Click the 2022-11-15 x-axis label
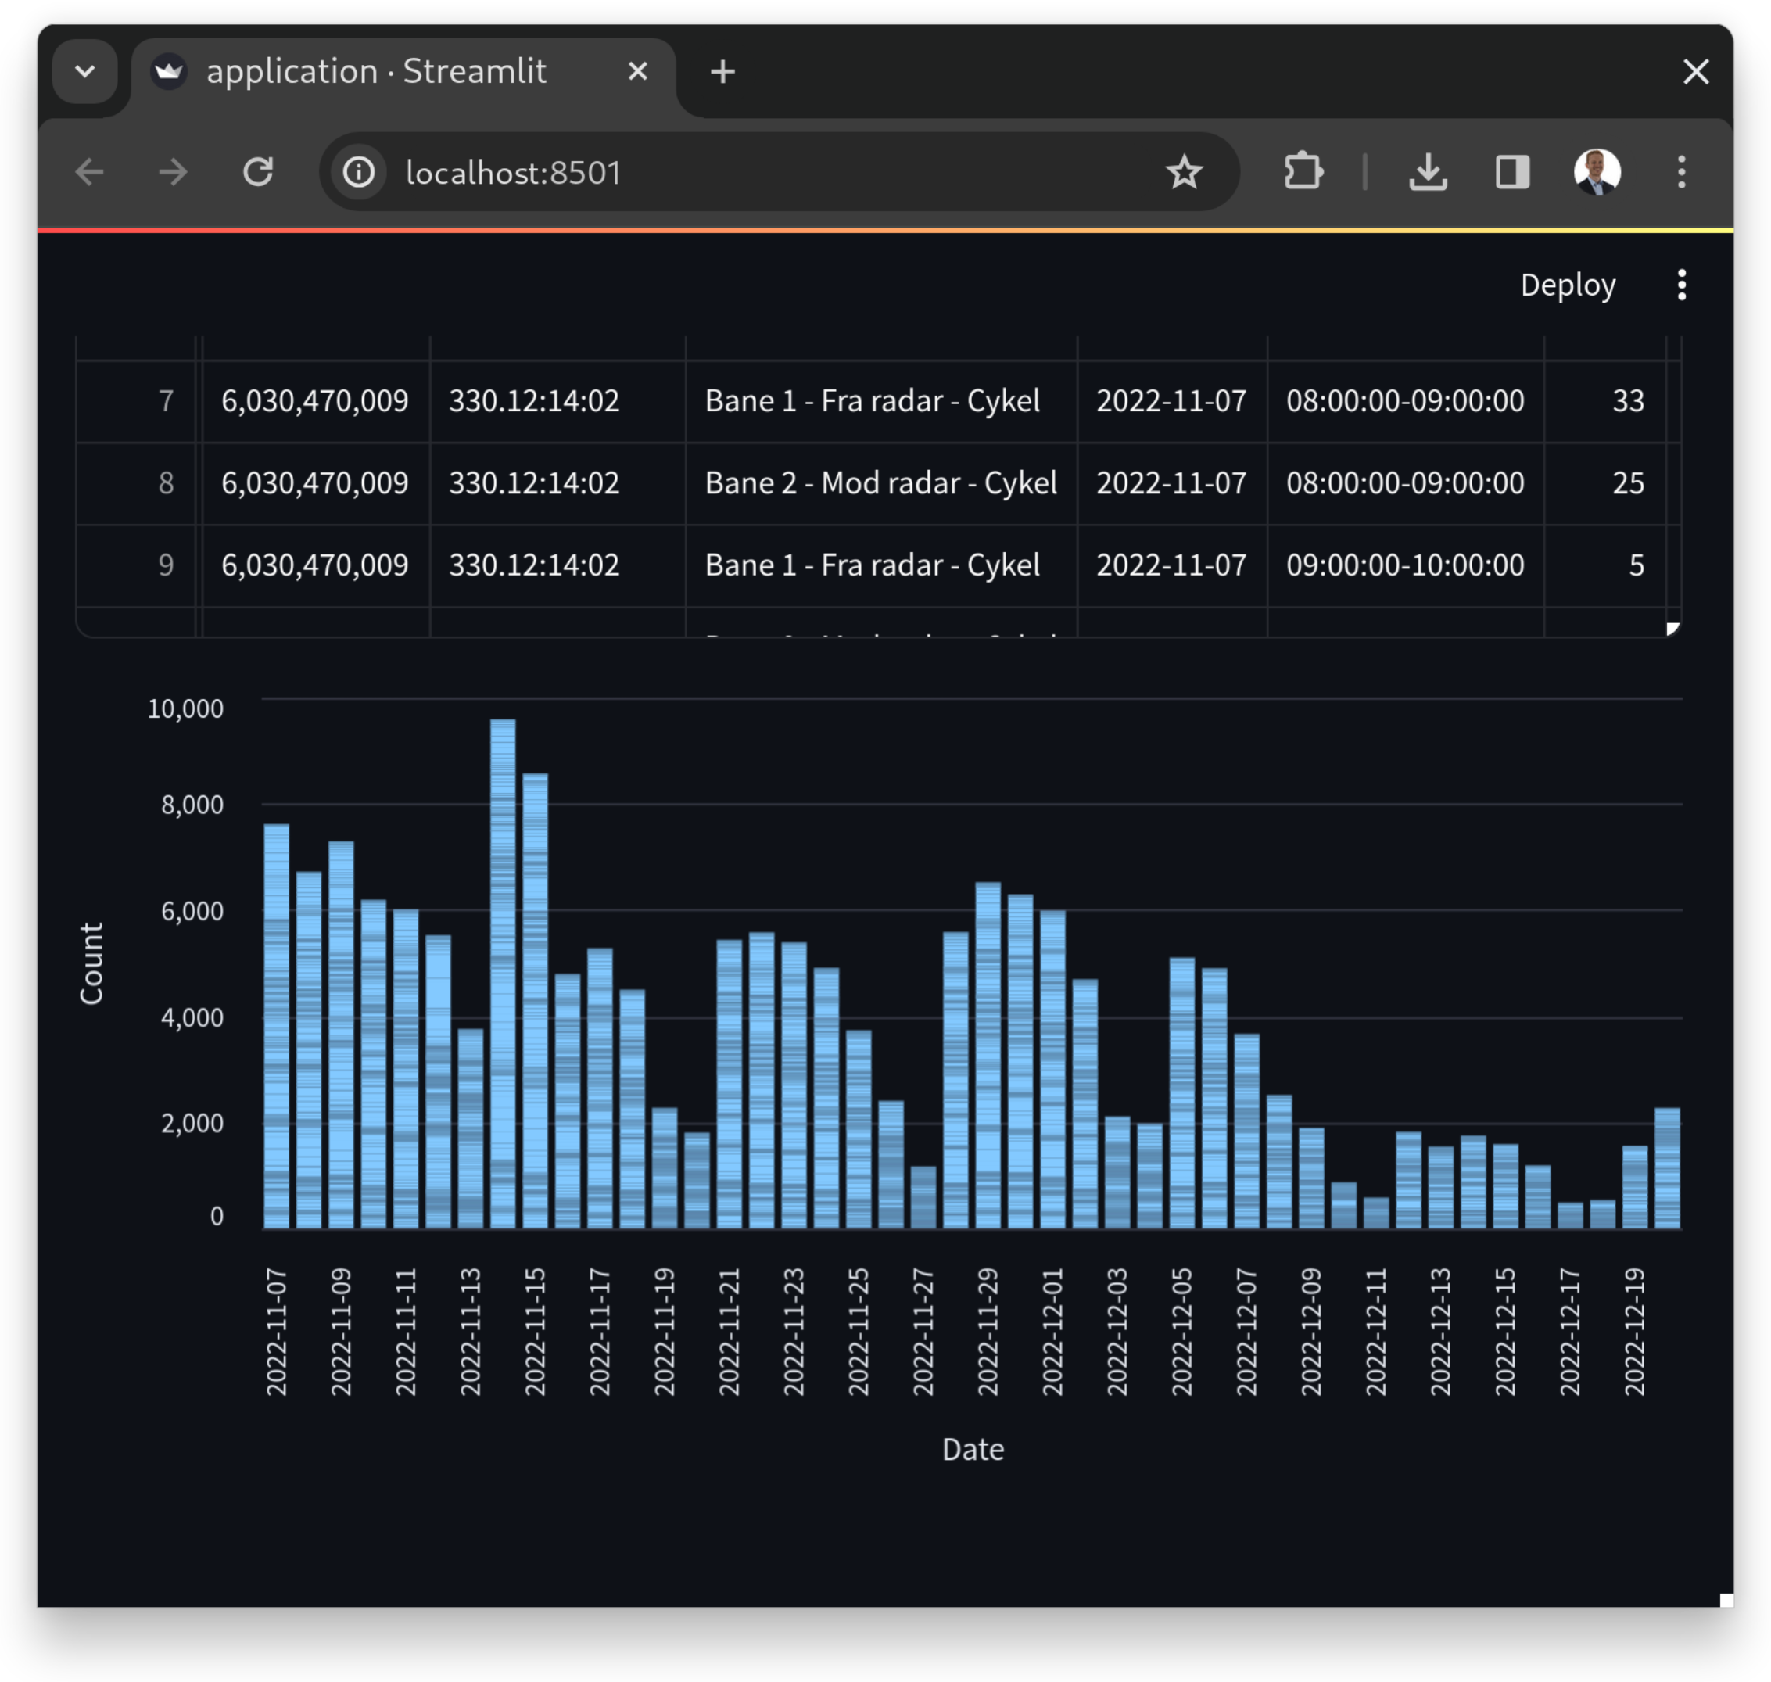The width and height of the screenshot is (1771, 1682). point(536,1332)
